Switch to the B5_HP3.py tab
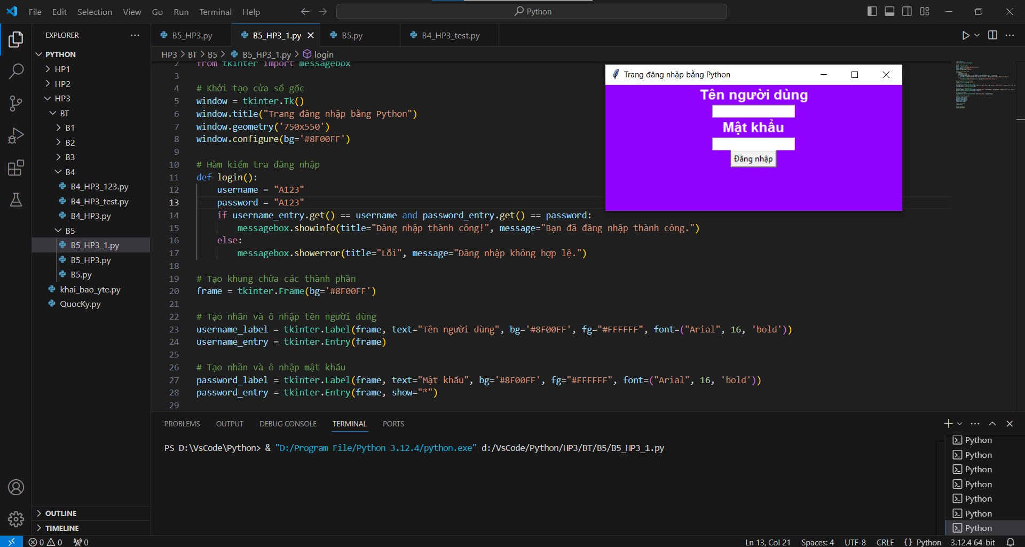This screenshot has height=547, width=1025. tap(192, 35)
